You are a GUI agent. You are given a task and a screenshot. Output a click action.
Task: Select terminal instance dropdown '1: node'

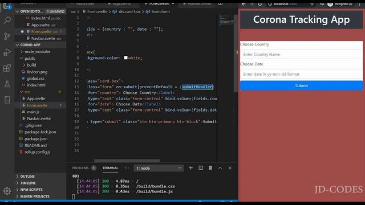click(x=159, y=168)
